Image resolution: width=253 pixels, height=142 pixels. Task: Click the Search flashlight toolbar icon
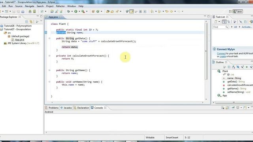[117, 11]
